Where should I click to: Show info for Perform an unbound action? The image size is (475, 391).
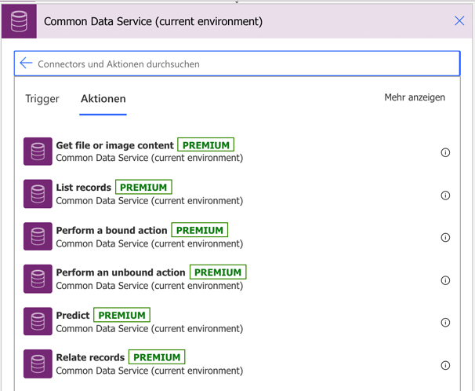tap(445, 280)
